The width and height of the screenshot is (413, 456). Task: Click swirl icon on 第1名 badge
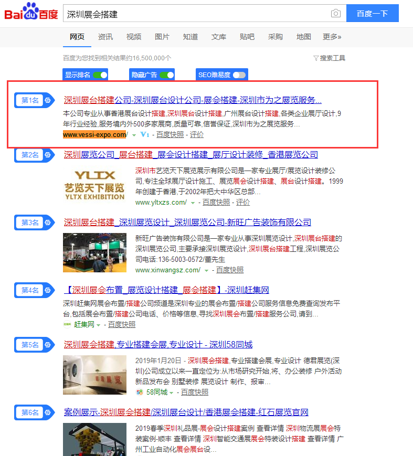click(48, 100)
